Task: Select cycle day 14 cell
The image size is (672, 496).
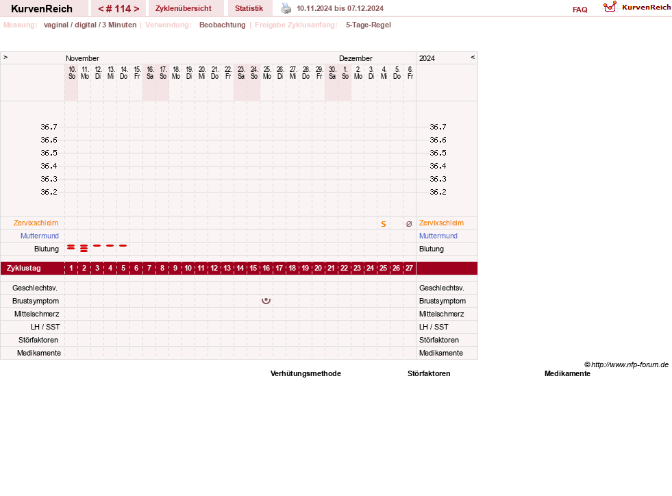Action: pyautogui.click(x=240, y=268)
